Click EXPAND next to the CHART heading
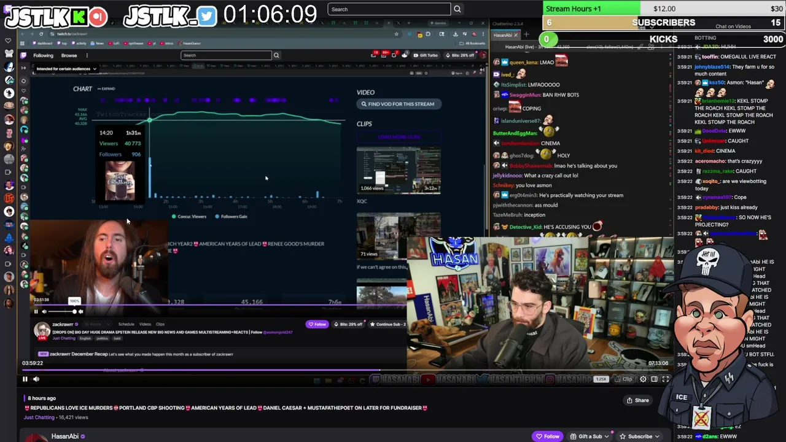Screen dimensions: 786x442 tap(106, 89)
